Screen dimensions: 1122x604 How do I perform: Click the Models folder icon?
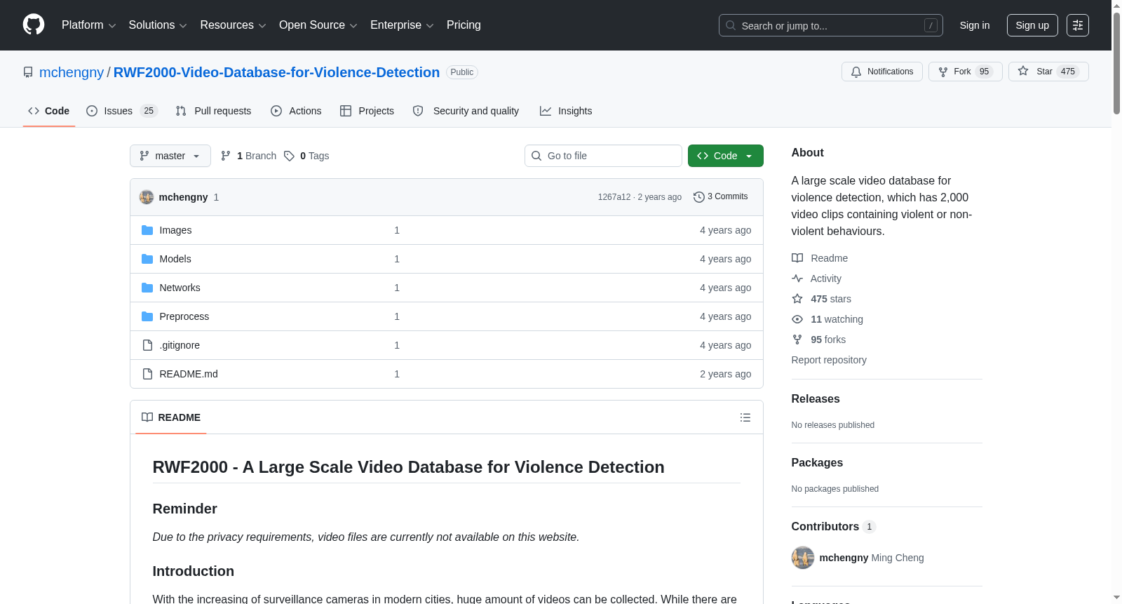point(147,259)
